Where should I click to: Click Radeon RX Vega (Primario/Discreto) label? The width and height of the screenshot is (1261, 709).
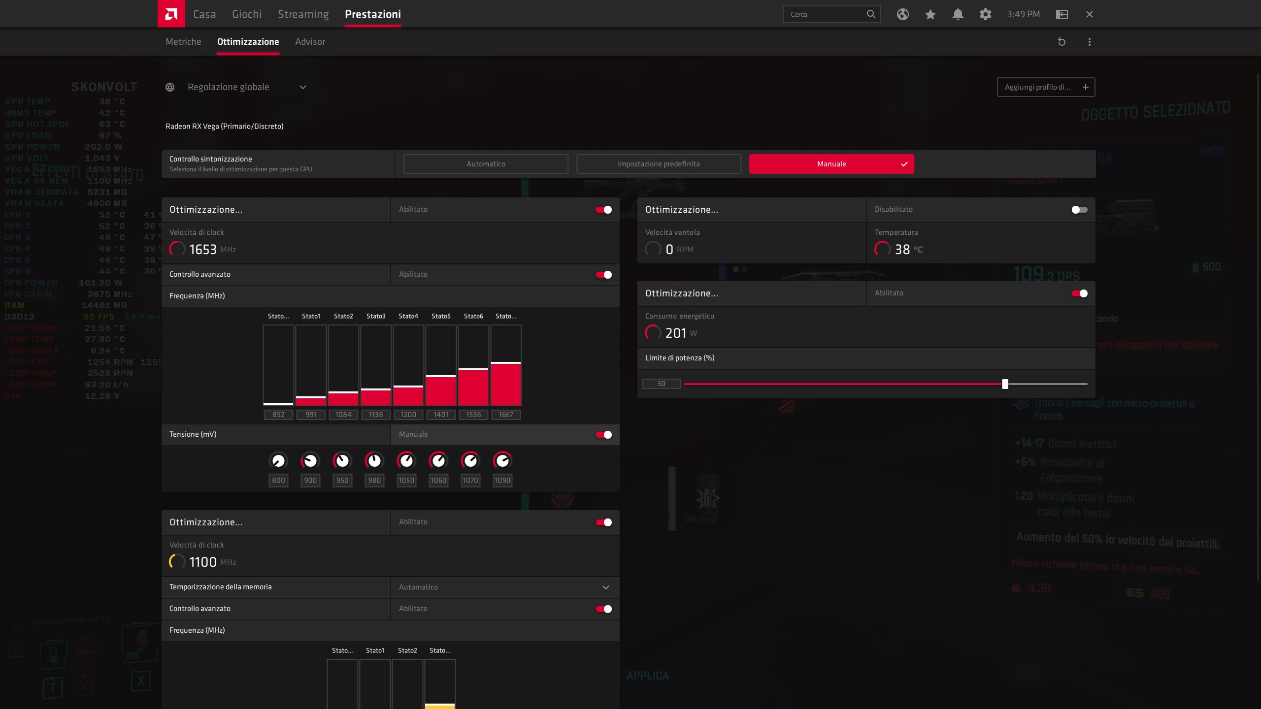pos(225,127)
